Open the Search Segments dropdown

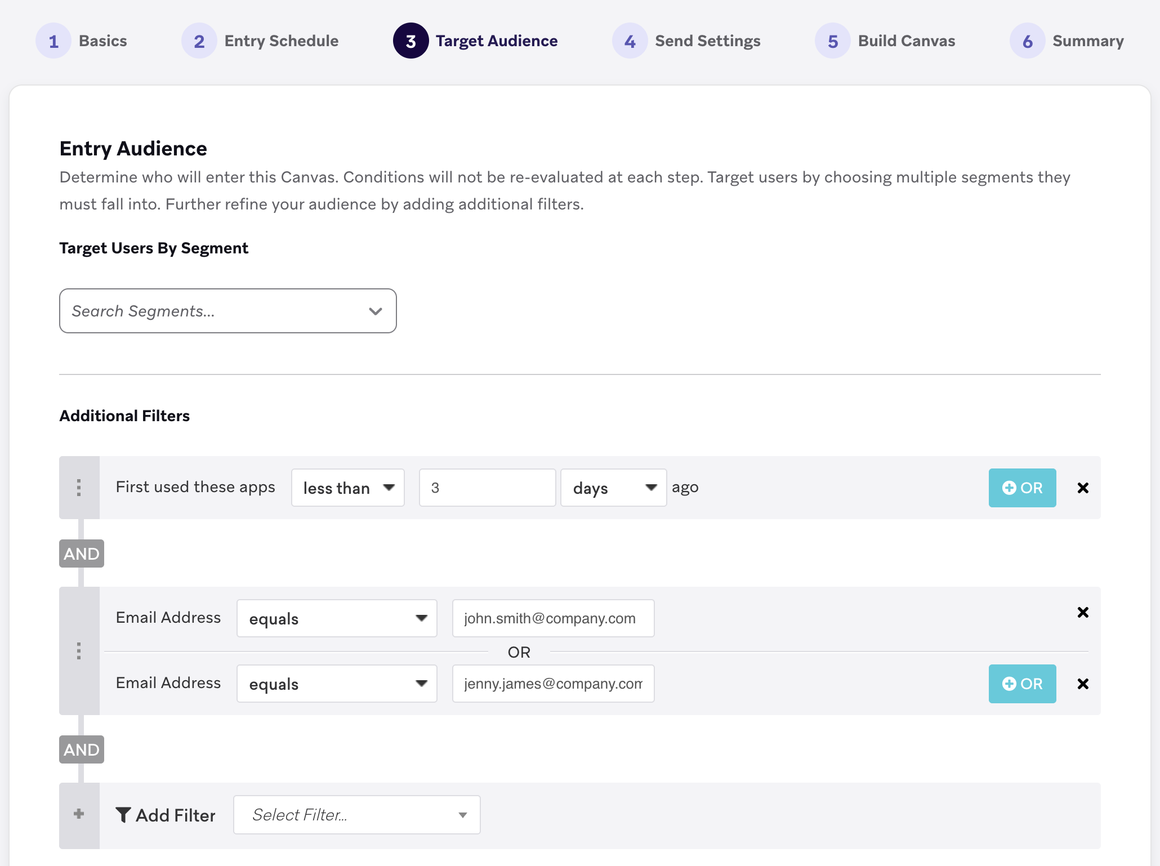[227, 311]
